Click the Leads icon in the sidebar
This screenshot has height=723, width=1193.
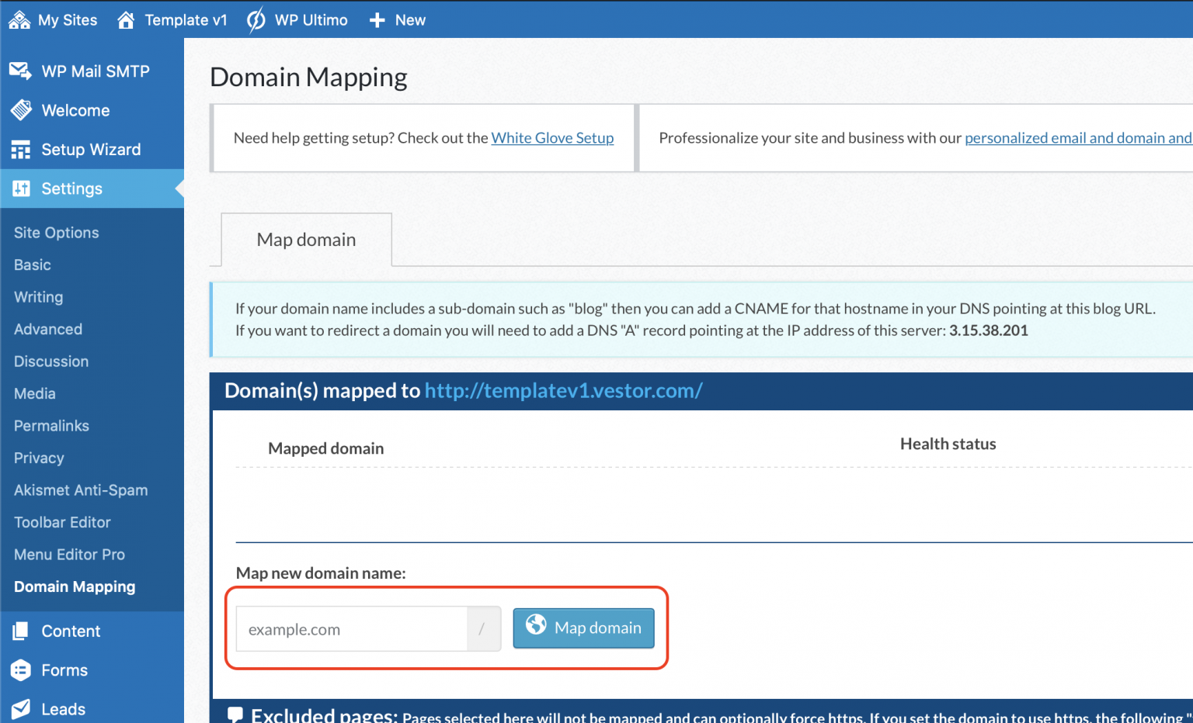point(19,708)
